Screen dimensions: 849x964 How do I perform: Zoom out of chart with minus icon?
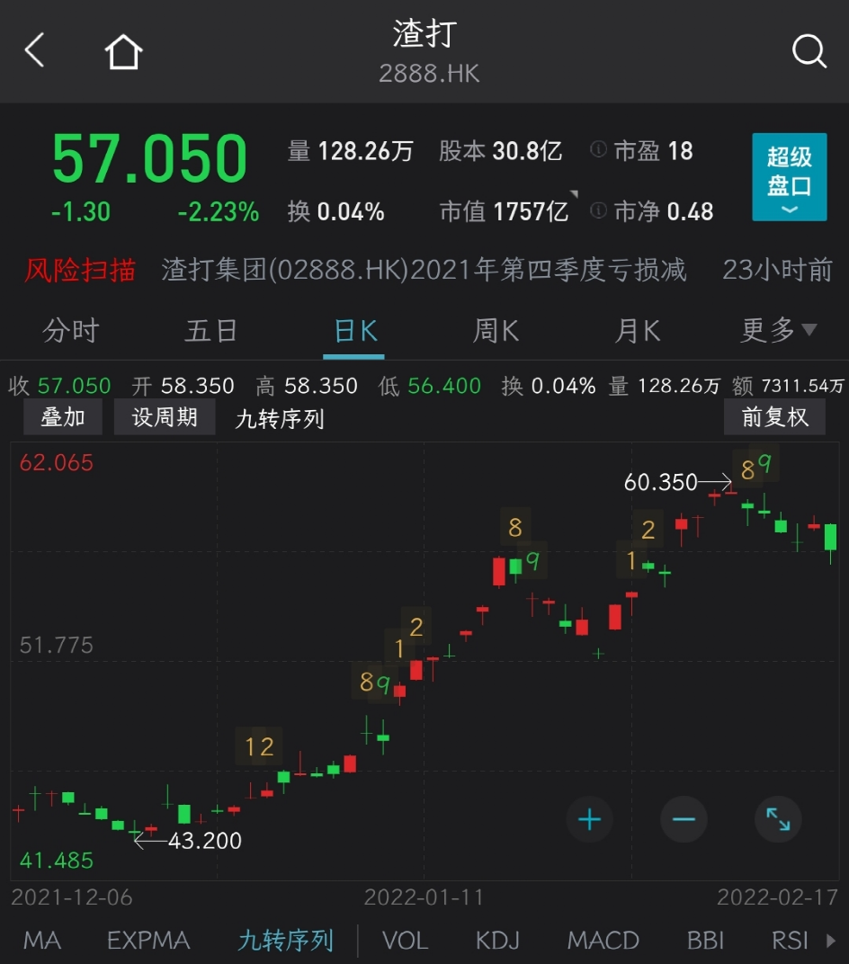point(684,819)
